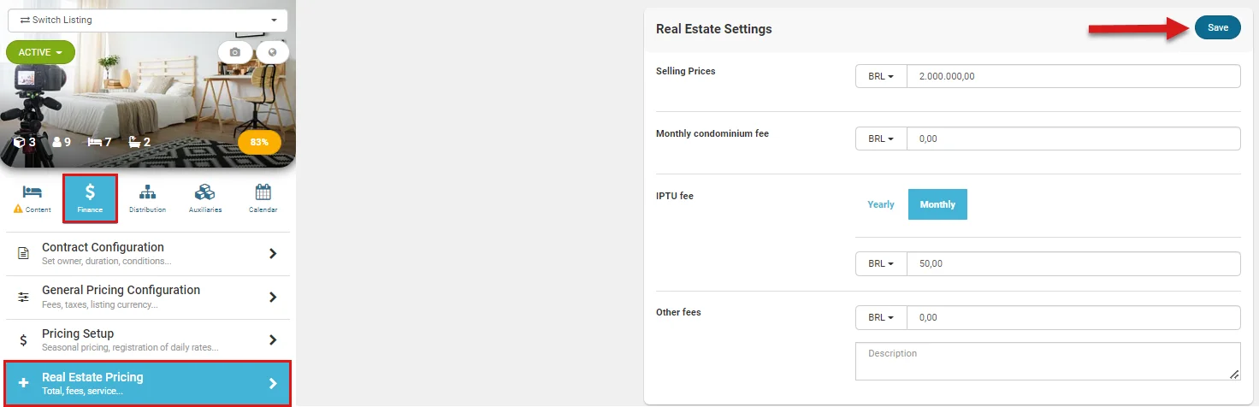This screenshot has height=407, width=1259.
Task: Open Pricing Setup menu item
Action: (x=148, y=339)
